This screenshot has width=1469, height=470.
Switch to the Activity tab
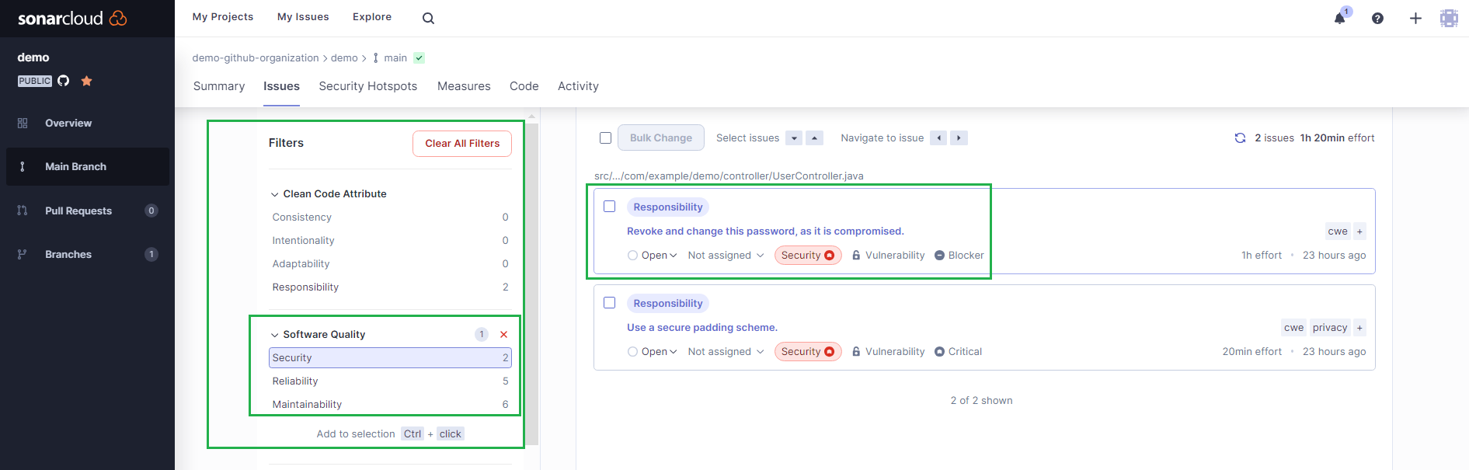(x=578, y=86)
